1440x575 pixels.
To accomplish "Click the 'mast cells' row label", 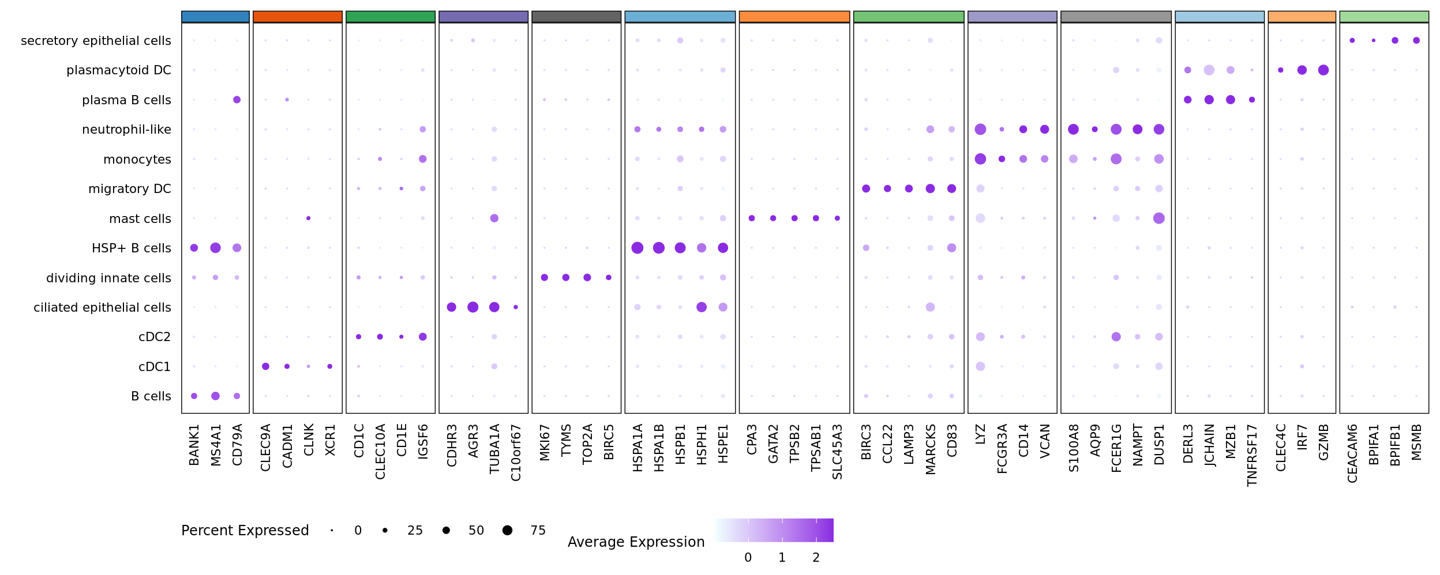I will [140, 219].
